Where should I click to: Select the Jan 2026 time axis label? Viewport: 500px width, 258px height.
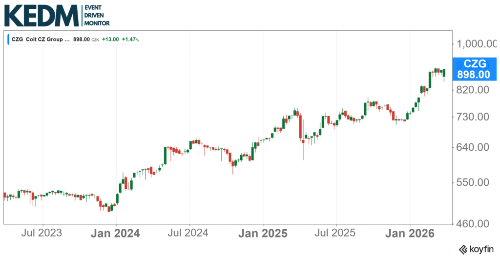tap(411, 233)
